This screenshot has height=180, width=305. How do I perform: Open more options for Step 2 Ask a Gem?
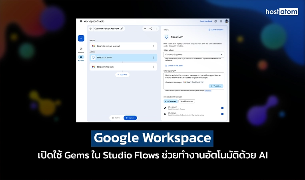click(153, 58)
